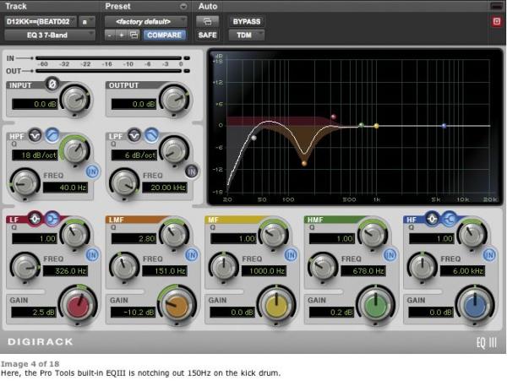The image size is (507, 381).
Task: Disable the HPF band with IN button
Action: (x=92, y=172)
